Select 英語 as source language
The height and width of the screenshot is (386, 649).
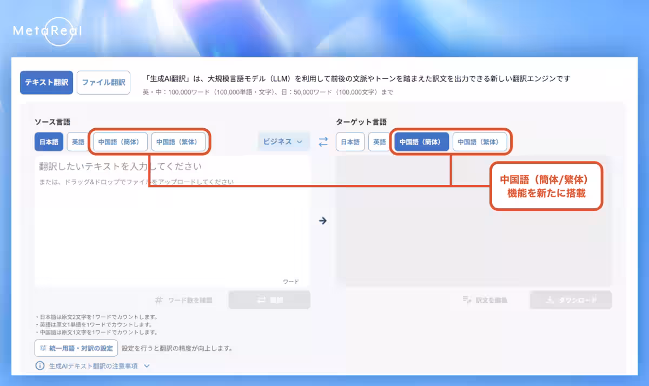point(78,142)
